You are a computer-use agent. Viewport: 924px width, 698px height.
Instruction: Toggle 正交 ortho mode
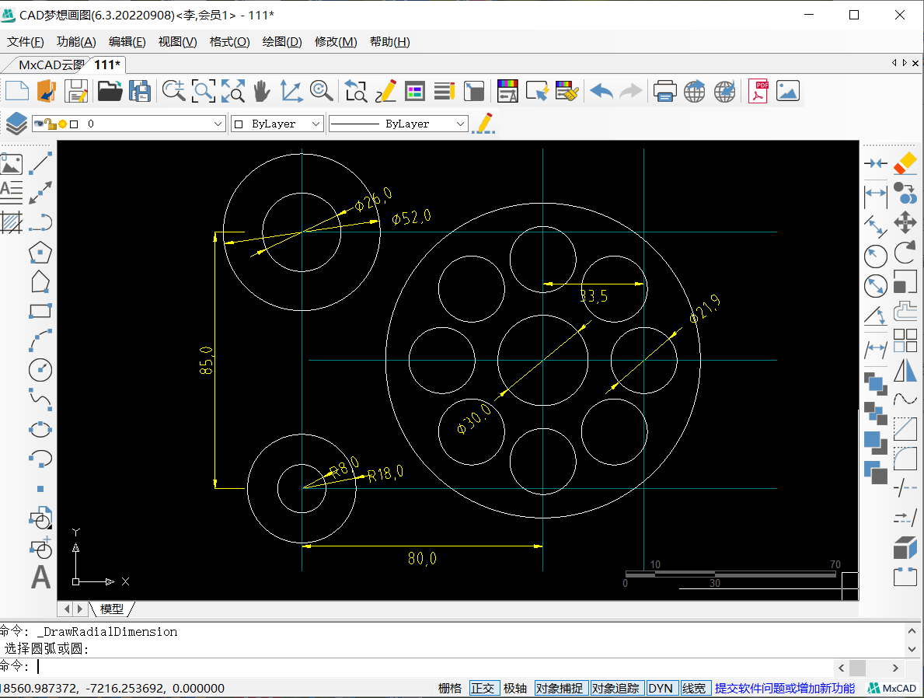coord(483,688)
